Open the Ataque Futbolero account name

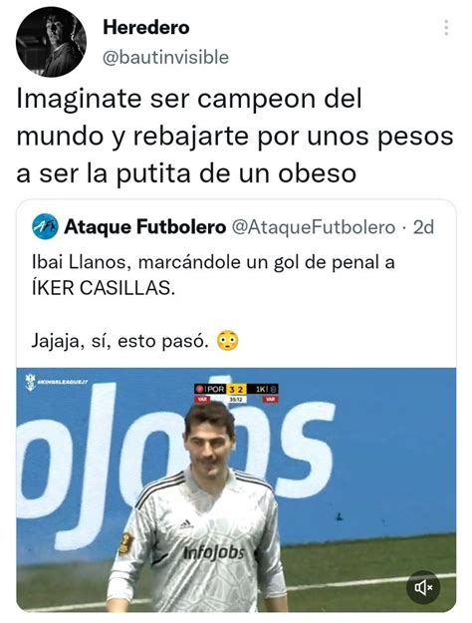[x=144, y=227]
